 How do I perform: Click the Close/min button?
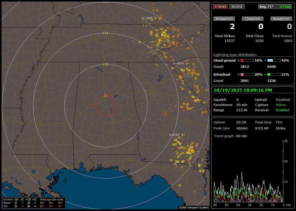[x=253, y=19]
